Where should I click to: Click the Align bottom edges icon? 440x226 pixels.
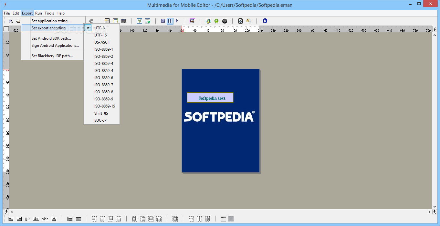36,219
